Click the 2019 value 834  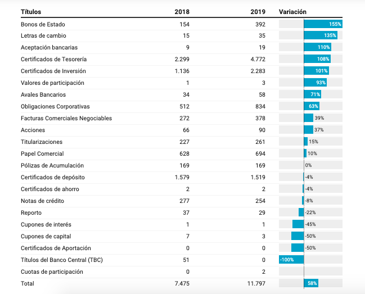[260, 107]
